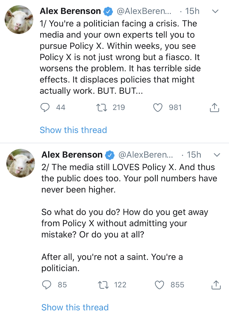Open sheep profile picture on first tweet
The image size is (229, 317).
click(x=19, y=19)
